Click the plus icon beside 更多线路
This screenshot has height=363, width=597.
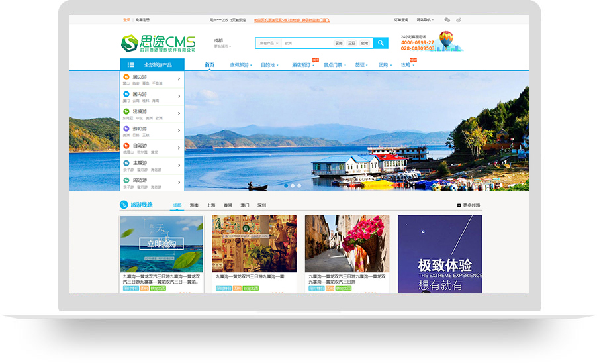(459, 205)
